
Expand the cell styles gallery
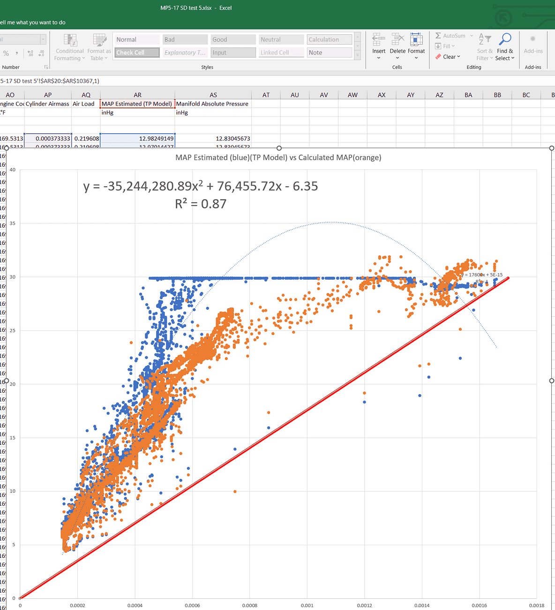(x=358, y=55)
